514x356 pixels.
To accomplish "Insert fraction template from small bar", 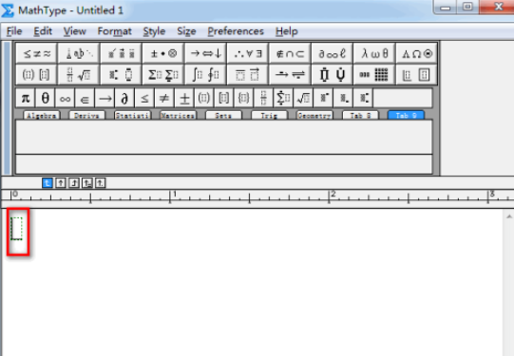I will (x=263, y=98).
